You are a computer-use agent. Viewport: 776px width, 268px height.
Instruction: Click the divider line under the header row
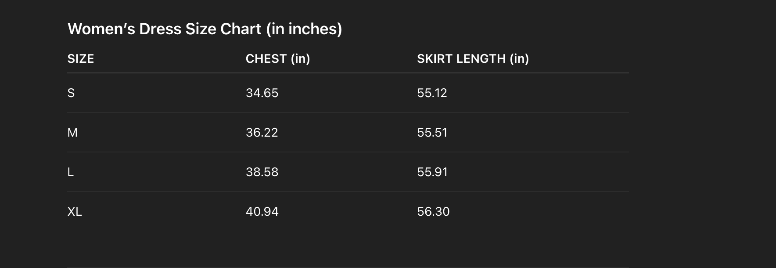click(348, 73)
